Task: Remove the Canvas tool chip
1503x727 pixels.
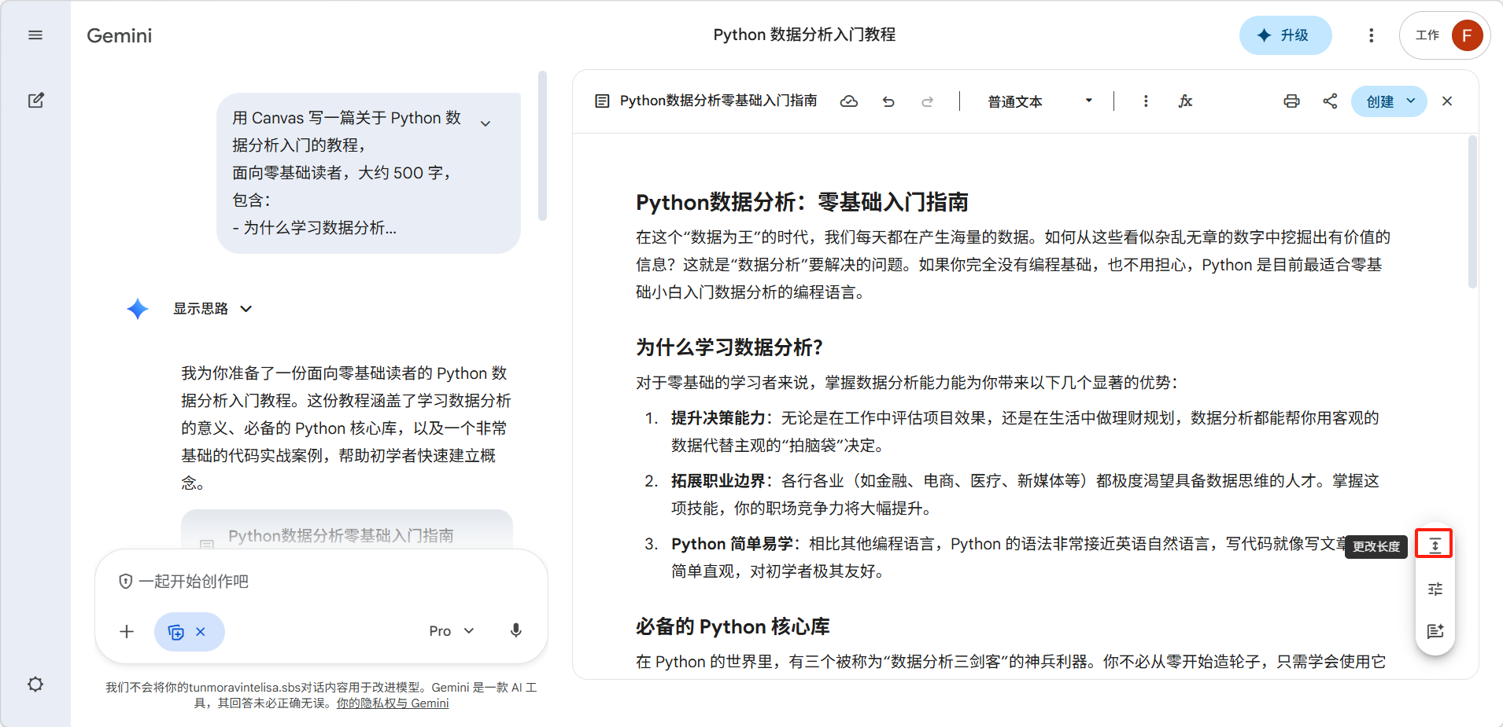Action: point(201,632)
